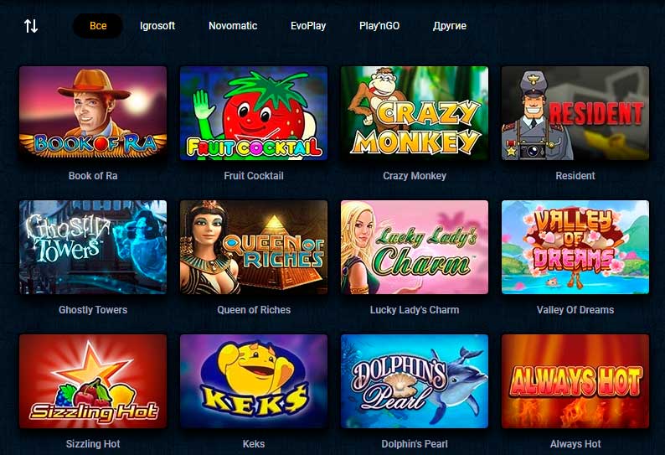Filter games by EvoPlay
Image resolution: width=665 pixels, height=455 pixels.
point(308,26)
